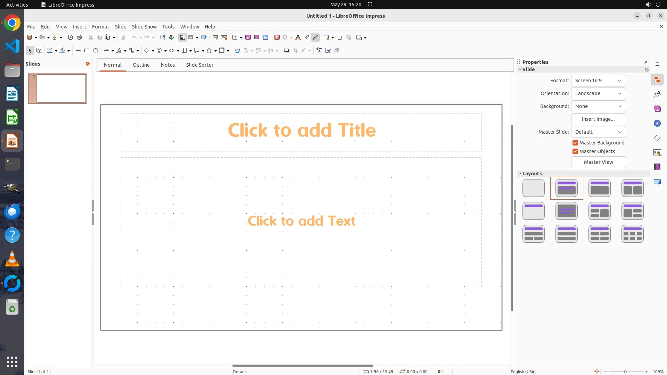This screenshot has width=667, height=375.
Task: Collapse the Layouts section
Action: [520, 174]
